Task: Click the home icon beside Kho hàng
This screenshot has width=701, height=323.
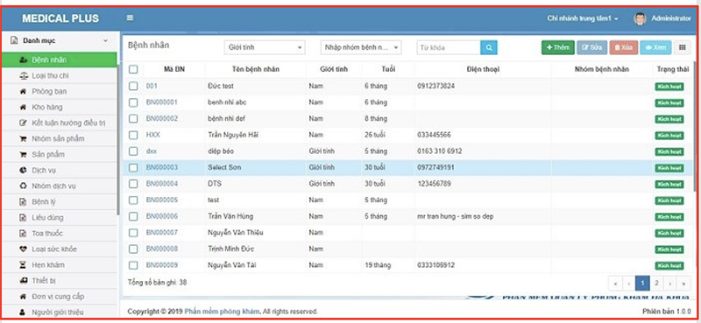Action: click(x=24, y=107)
